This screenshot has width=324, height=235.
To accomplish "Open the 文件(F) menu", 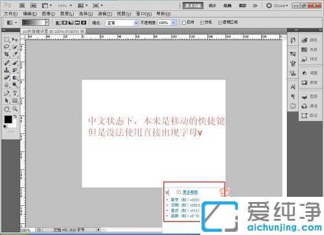I will [10, 14].
